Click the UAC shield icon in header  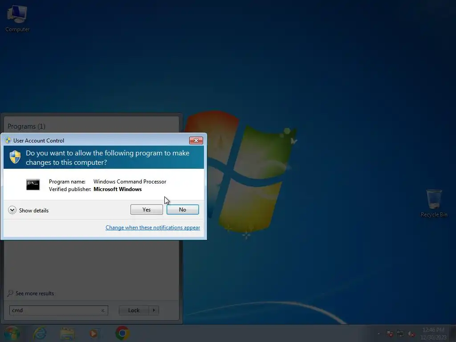(15, 157)
